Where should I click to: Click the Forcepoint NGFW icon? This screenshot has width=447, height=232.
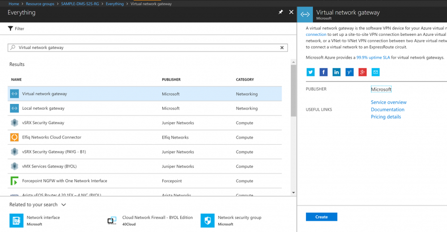pos(14,181)
